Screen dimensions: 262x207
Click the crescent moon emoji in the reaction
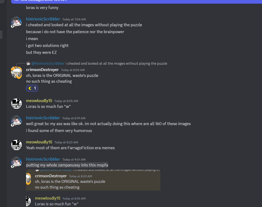point(30,88)
